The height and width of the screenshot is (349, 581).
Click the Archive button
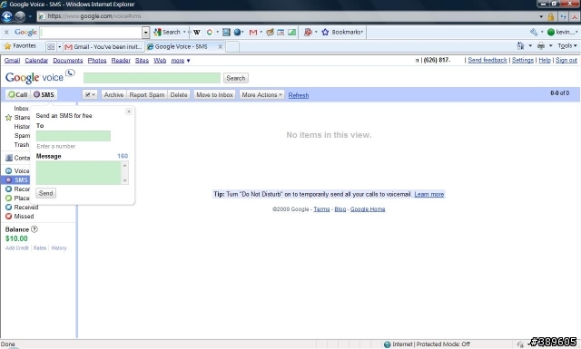coord(113,95)
